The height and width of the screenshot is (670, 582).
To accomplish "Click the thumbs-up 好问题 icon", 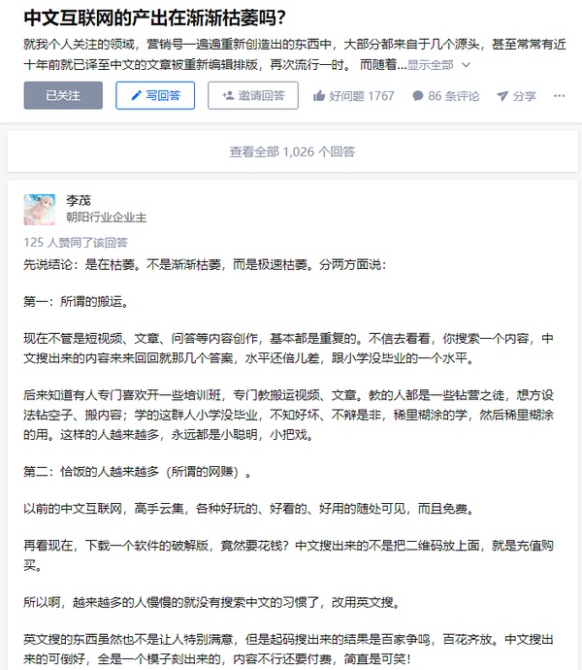I will 319,96.
